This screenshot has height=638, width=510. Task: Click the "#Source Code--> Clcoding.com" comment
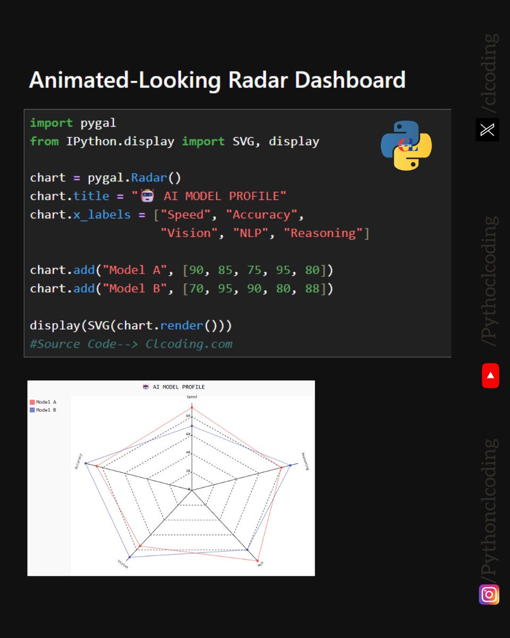(x=131, y=344)
